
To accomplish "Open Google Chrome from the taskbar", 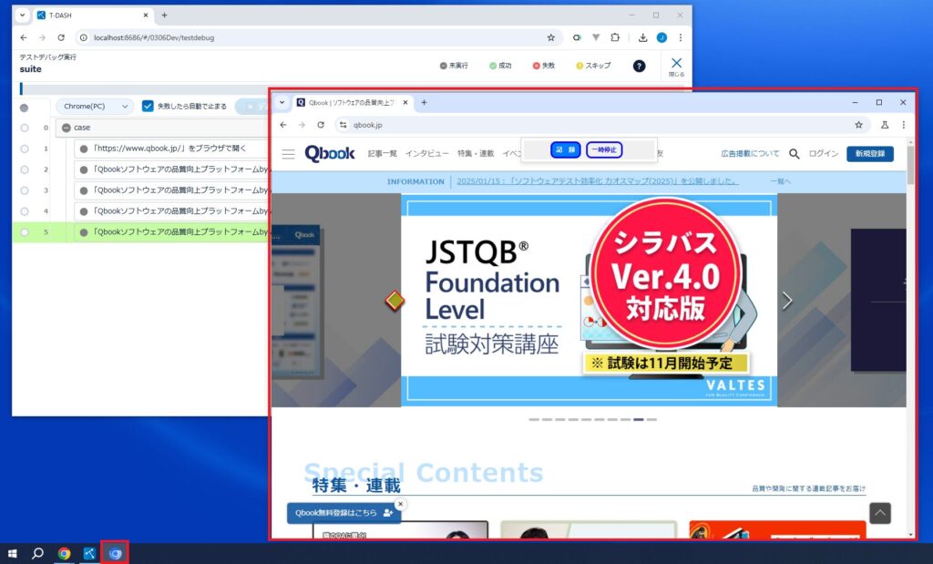I will click(64, 554).
